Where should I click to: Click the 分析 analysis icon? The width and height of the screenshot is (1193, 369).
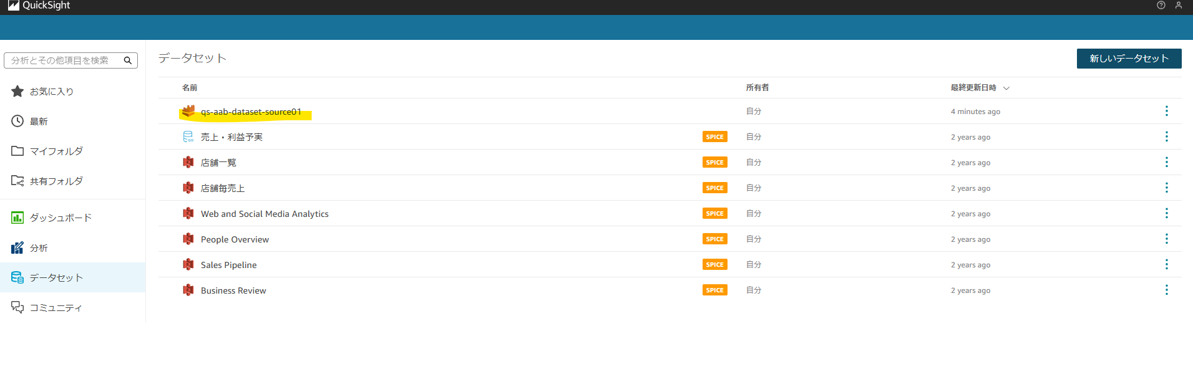click(17, 247)
